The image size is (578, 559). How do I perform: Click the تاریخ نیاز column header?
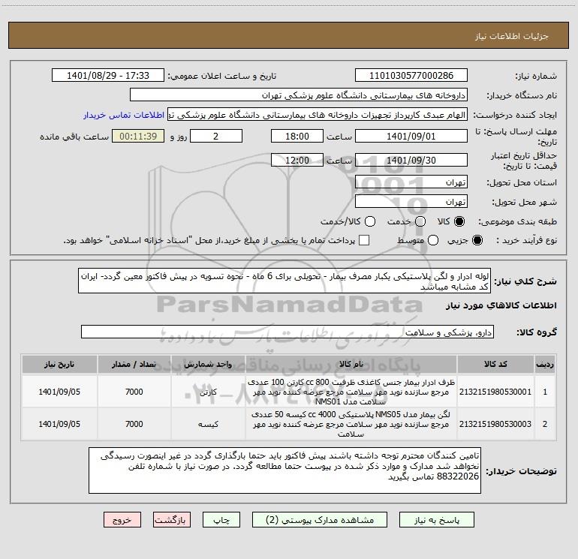pos(59,365)
